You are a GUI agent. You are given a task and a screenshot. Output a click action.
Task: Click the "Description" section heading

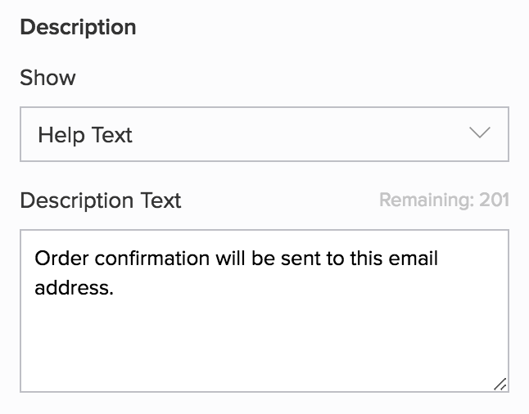[x=78, y=27]
